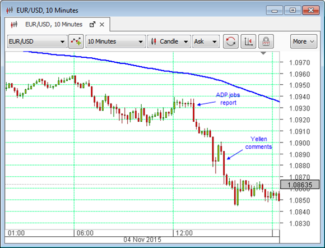Viewport: 325px width, 248px height.
Task: Open the More menu button
Action: pos(304,42)
